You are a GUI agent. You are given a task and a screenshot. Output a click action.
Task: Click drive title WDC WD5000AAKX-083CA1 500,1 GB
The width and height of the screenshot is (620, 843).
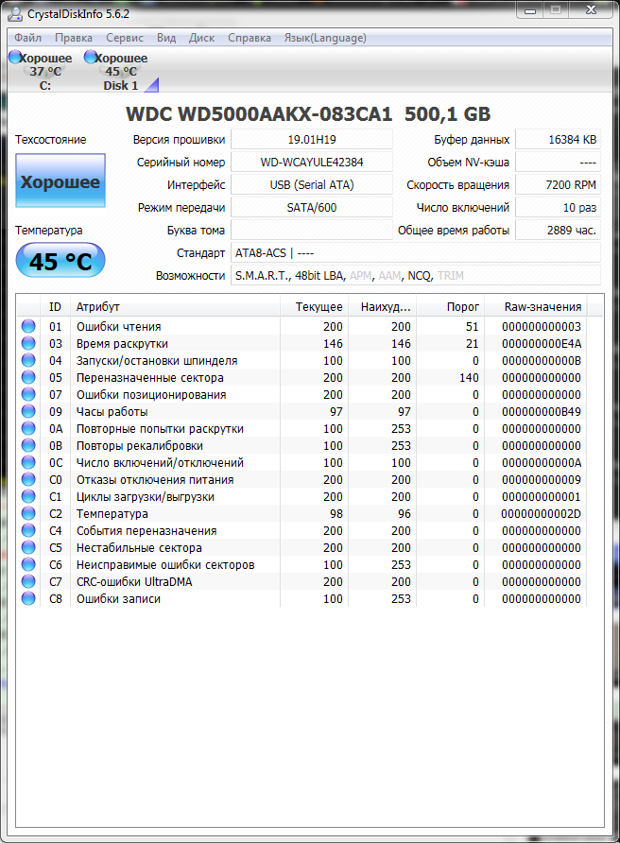[308, 114]
